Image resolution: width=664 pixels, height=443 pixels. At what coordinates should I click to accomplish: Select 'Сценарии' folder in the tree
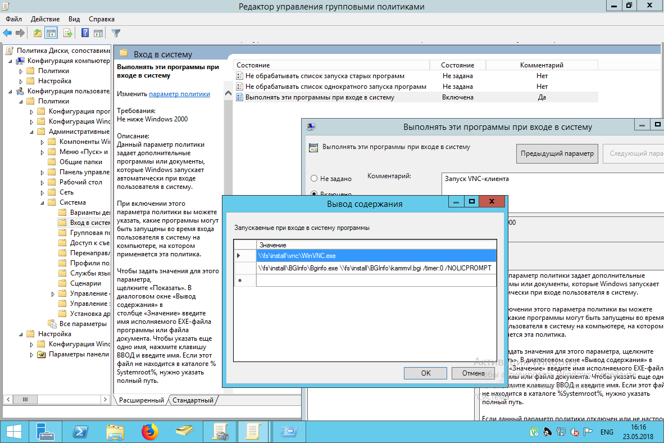tap(85, 283)
